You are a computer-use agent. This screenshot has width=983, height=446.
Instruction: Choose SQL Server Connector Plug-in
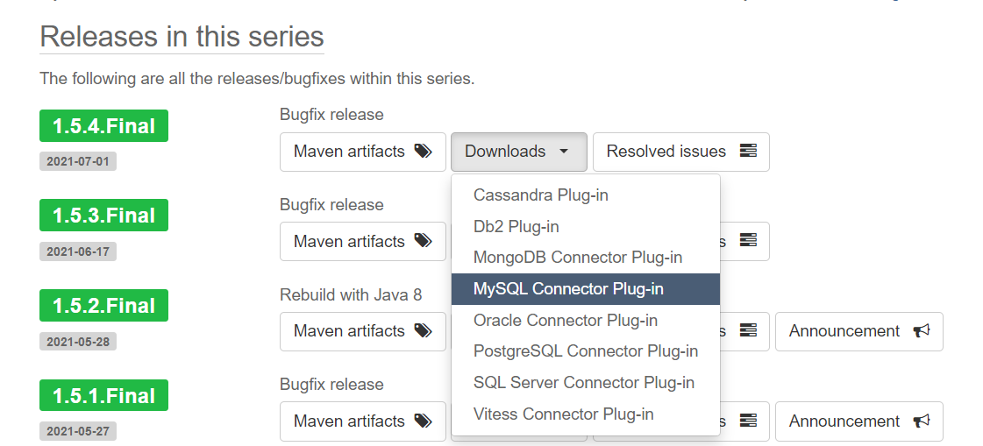pyautogui.click(x=586, y=383)
